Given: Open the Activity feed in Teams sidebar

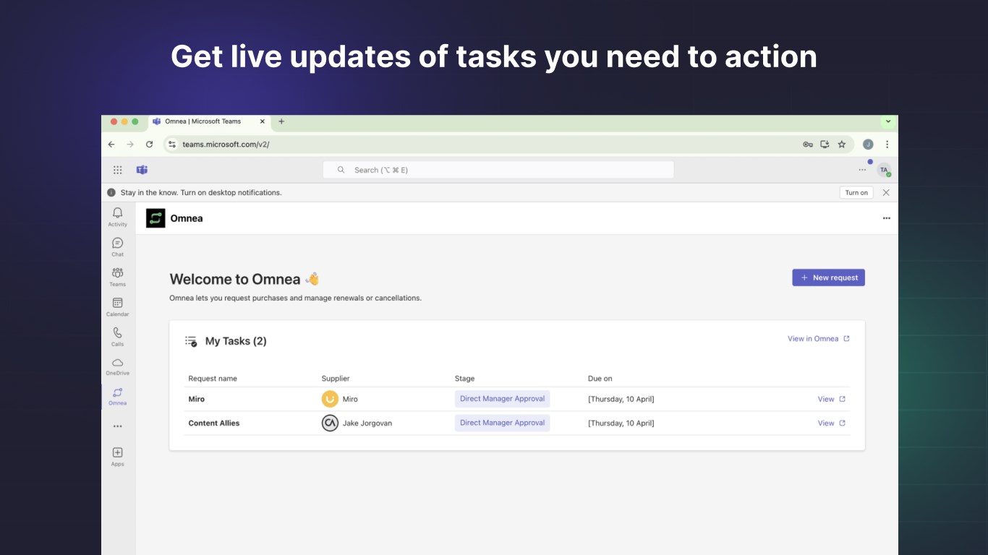Looking at the screenshot, I should tap(118, 217).
